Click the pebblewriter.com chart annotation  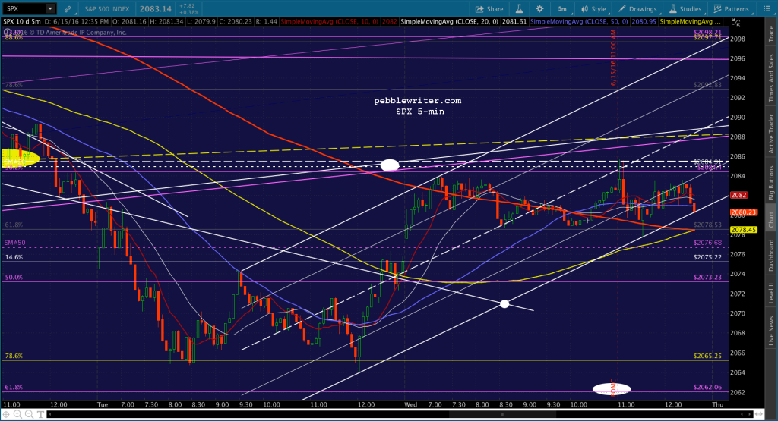click(x=418, y=101)
